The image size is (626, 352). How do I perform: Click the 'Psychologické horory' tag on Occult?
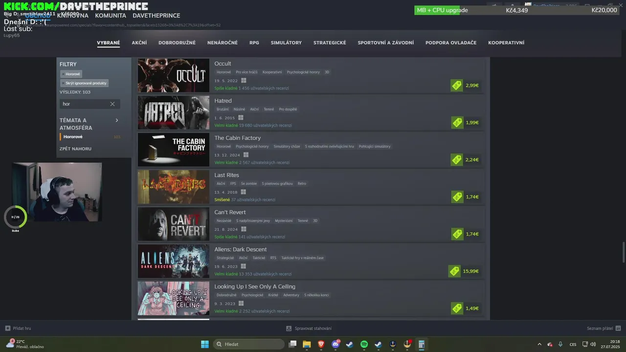pyautogui.click(x=303, y=72)
